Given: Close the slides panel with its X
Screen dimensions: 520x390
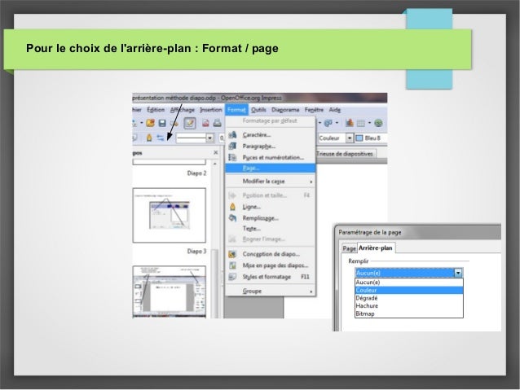Looking at the screenshot, I should 216,152.
